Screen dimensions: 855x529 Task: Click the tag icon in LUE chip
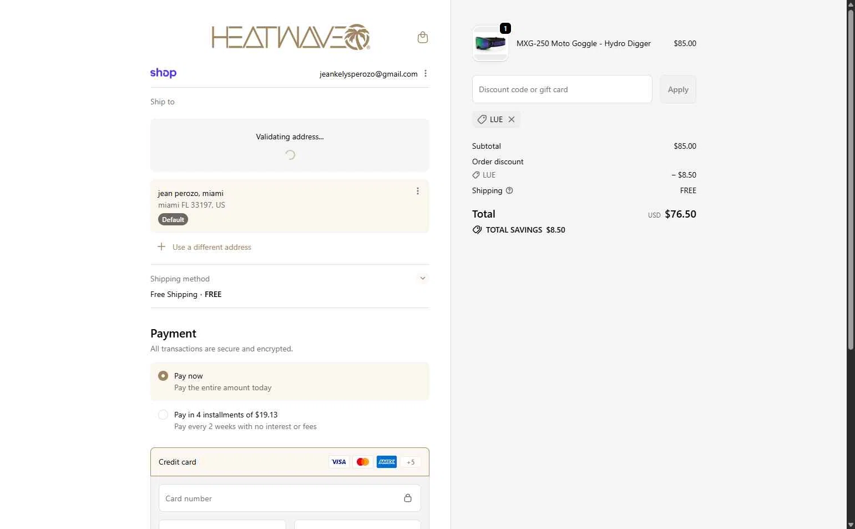[x=482, y=119]
